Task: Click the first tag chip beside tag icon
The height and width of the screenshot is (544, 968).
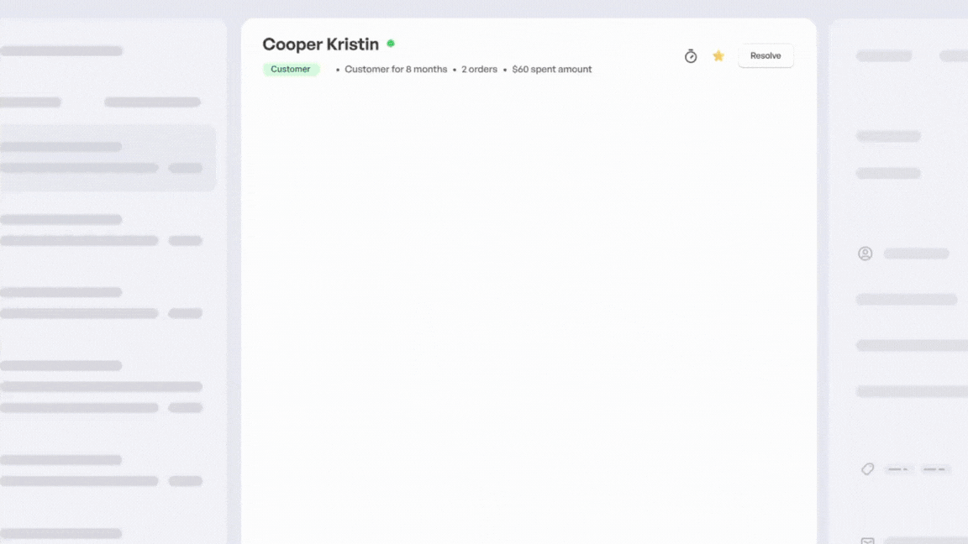Action: click(898, 469)
